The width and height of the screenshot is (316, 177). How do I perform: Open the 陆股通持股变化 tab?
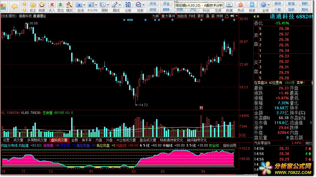[172, 140]
